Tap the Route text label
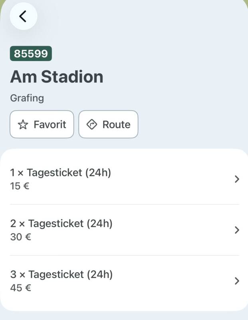 pos(116,124)
